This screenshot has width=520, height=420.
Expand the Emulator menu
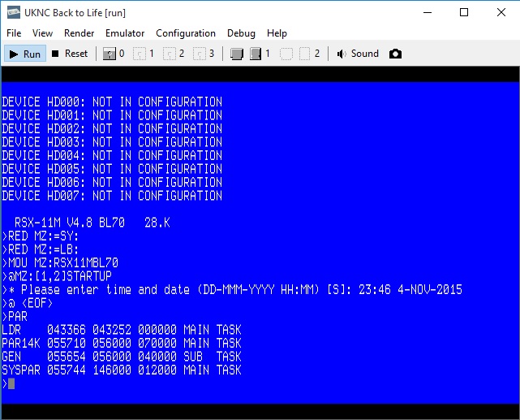click(125, 33)
